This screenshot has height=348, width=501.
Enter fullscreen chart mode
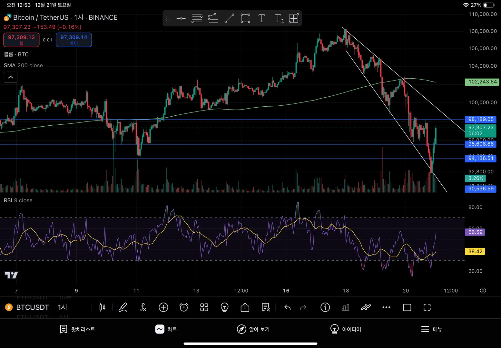427,307
